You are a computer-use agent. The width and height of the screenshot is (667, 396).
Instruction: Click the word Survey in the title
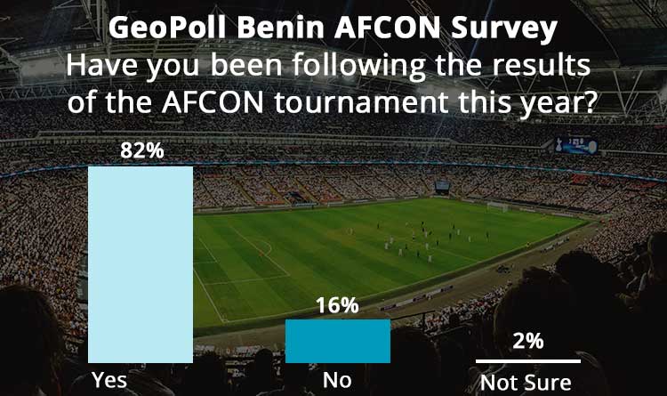point(507,28)
